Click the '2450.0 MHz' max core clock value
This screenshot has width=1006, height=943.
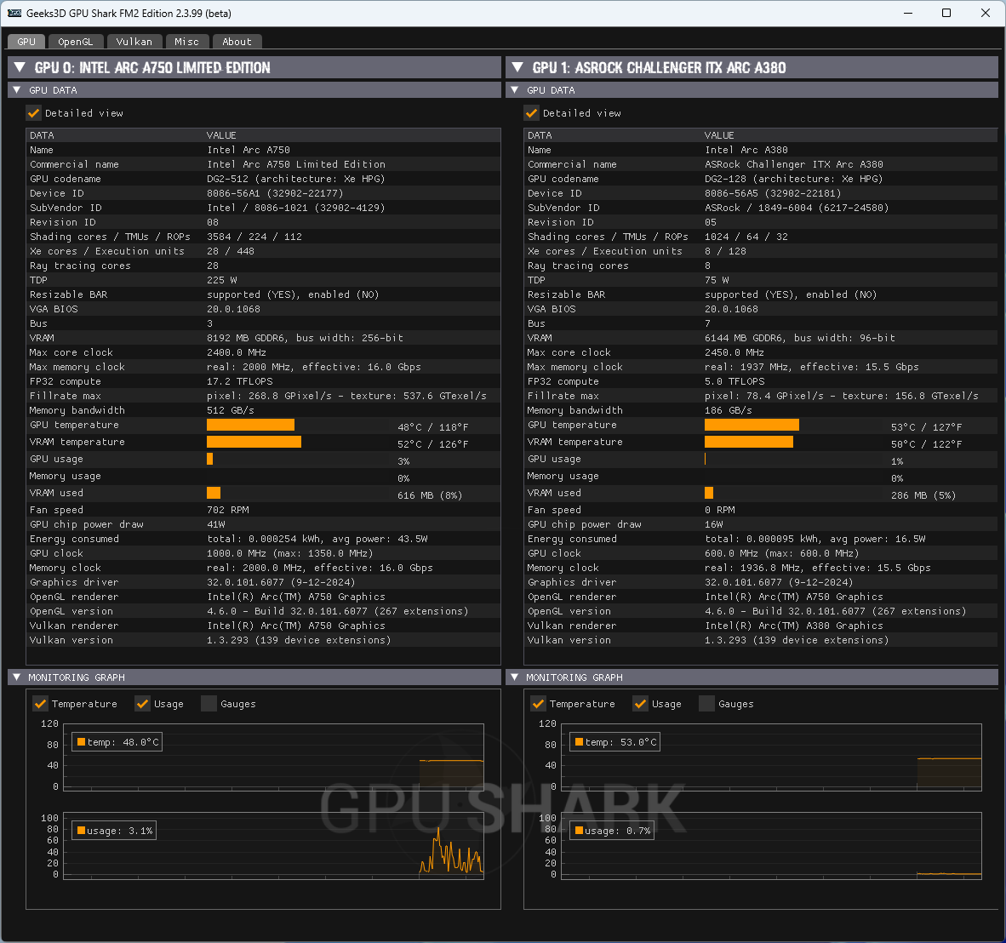[x=734, y=353]
